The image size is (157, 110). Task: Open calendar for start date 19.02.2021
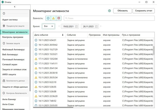tap(76, 26)
